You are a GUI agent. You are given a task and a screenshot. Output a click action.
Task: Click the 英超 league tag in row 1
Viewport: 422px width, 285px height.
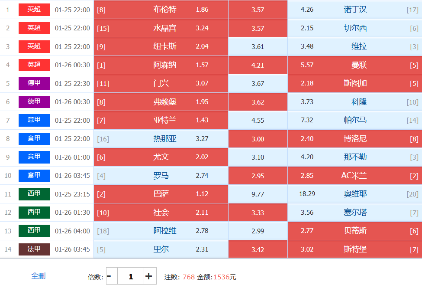tap(34, 10)
